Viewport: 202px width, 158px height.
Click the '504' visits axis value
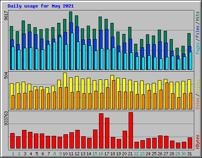coord(6,75)
